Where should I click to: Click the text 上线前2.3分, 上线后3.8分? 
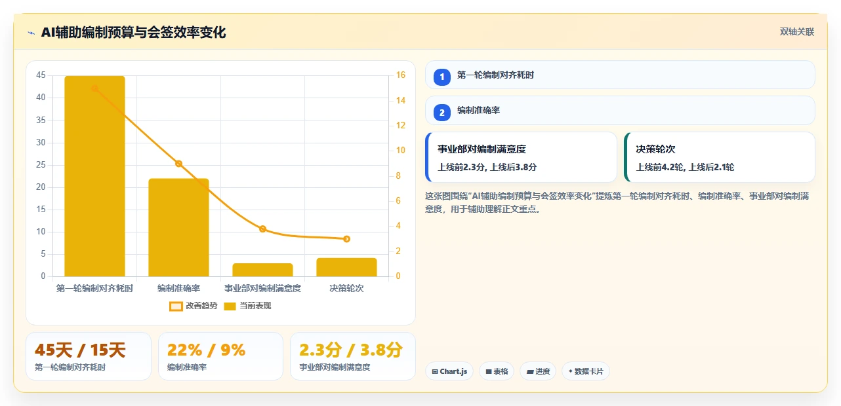click(487, 167)
